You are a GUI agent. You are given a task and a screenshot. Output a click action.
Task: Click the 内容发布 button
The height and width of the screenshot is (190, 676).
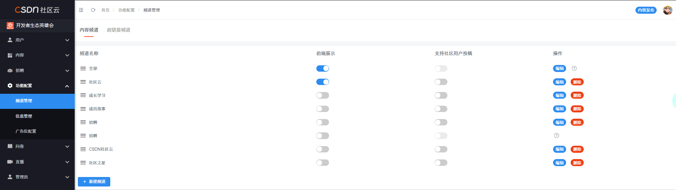coord(646,10)
